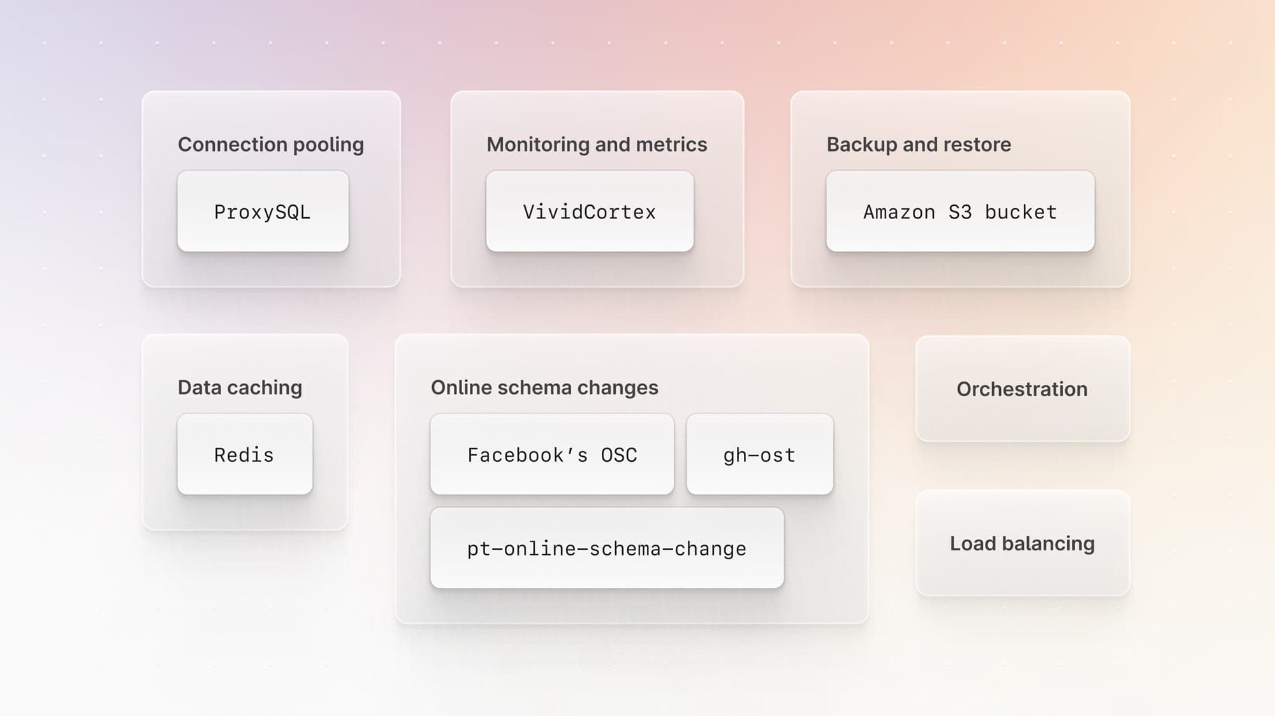The height and width of the screenshot is (716, 1275).
Task: Open the Connection pooling menu
Action: 270,145
